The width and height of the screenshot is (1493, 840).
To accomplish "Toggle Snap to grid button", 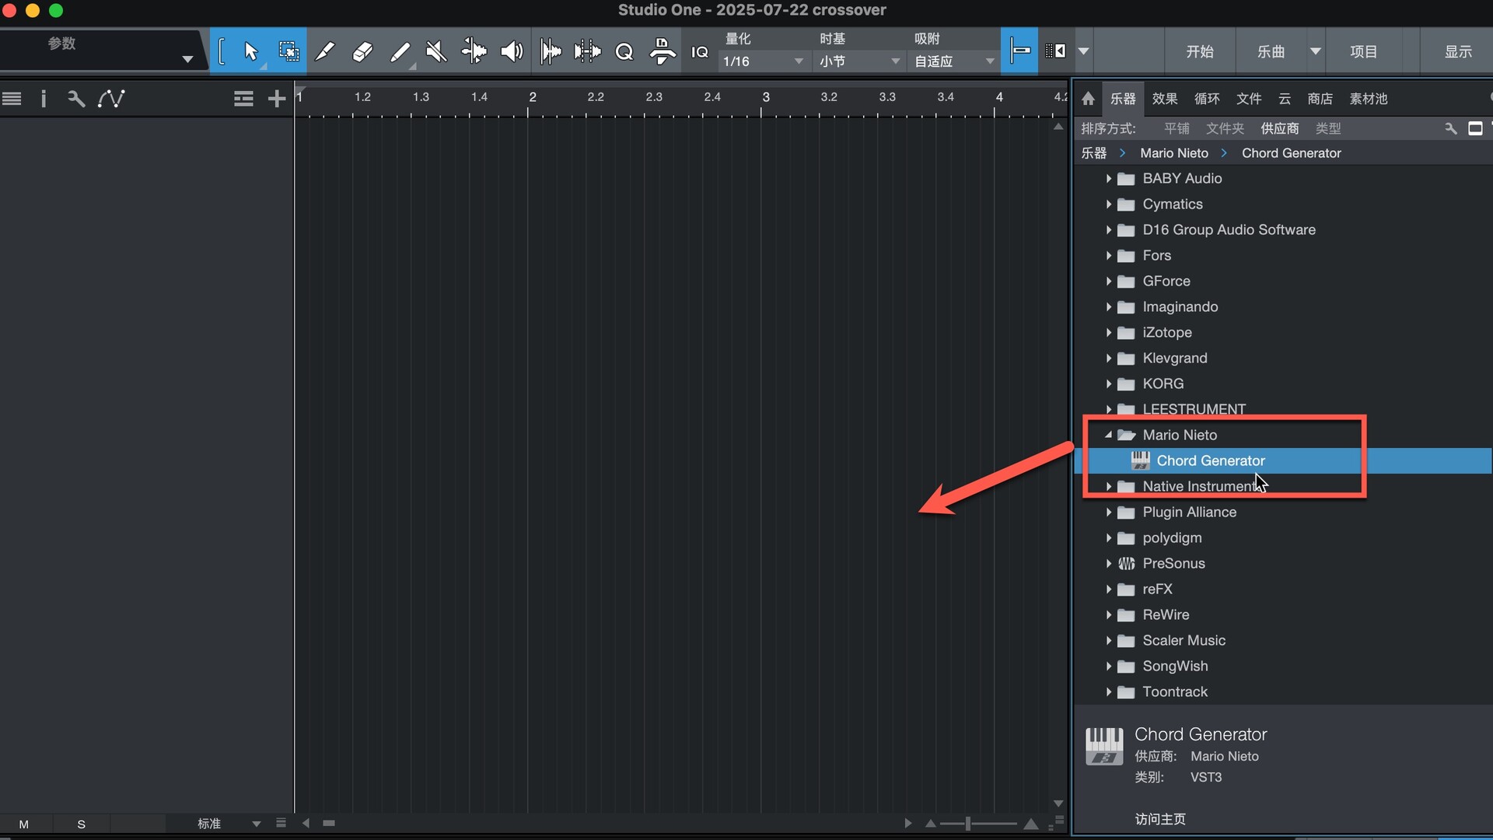I will coord(1019,51).
